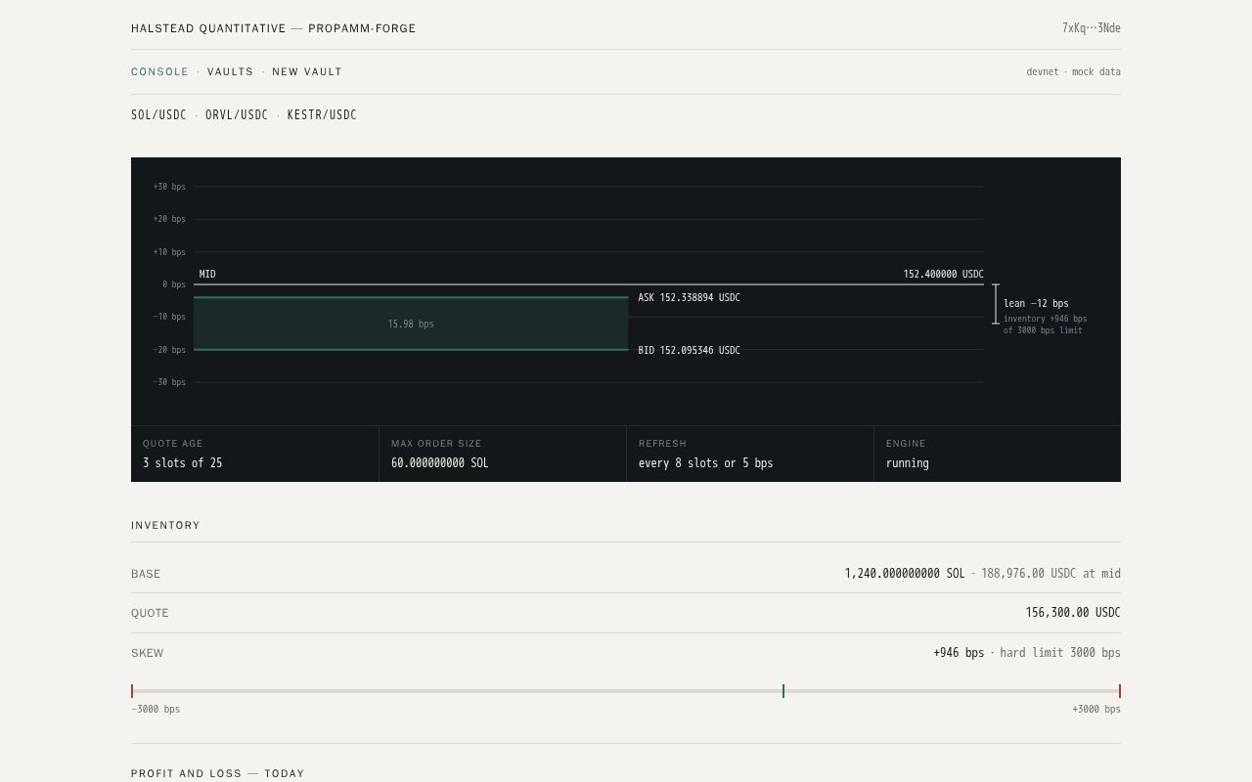Screen dimensions: 1252x782
Task: Click the 15.98 bps spread band
Action: 411,324
